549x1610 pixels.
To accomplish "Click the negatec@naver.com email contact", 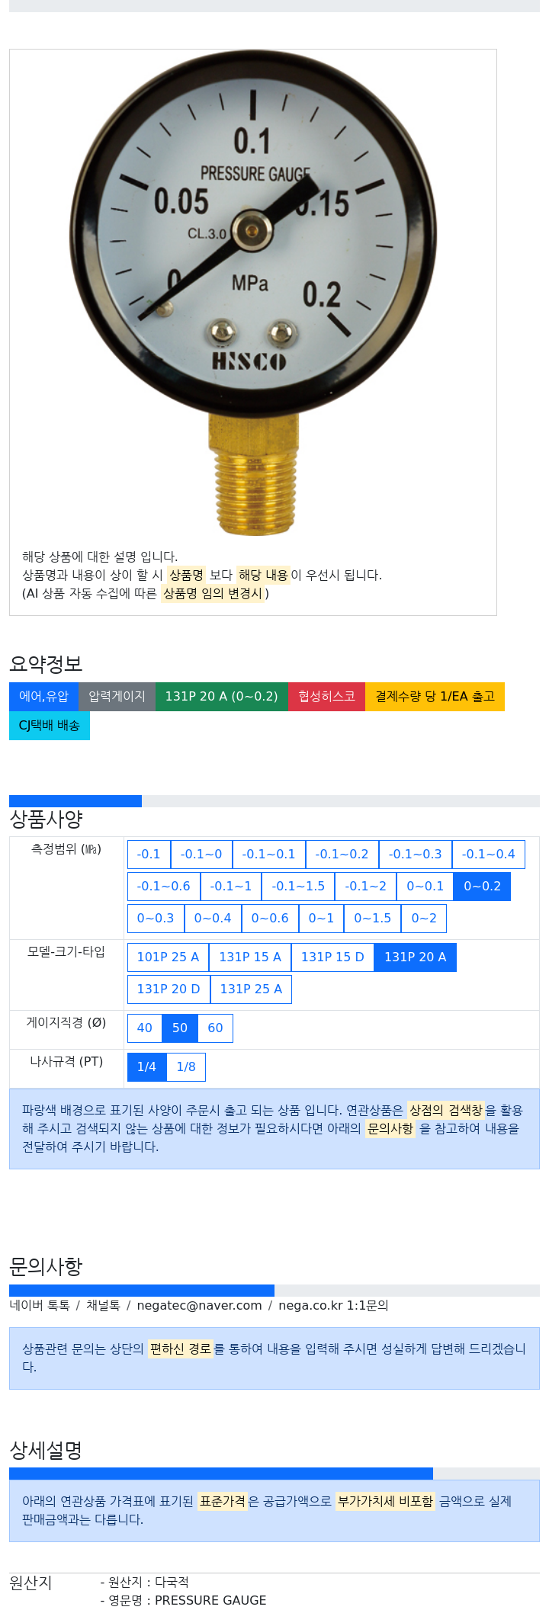I will coord(199,1305).
